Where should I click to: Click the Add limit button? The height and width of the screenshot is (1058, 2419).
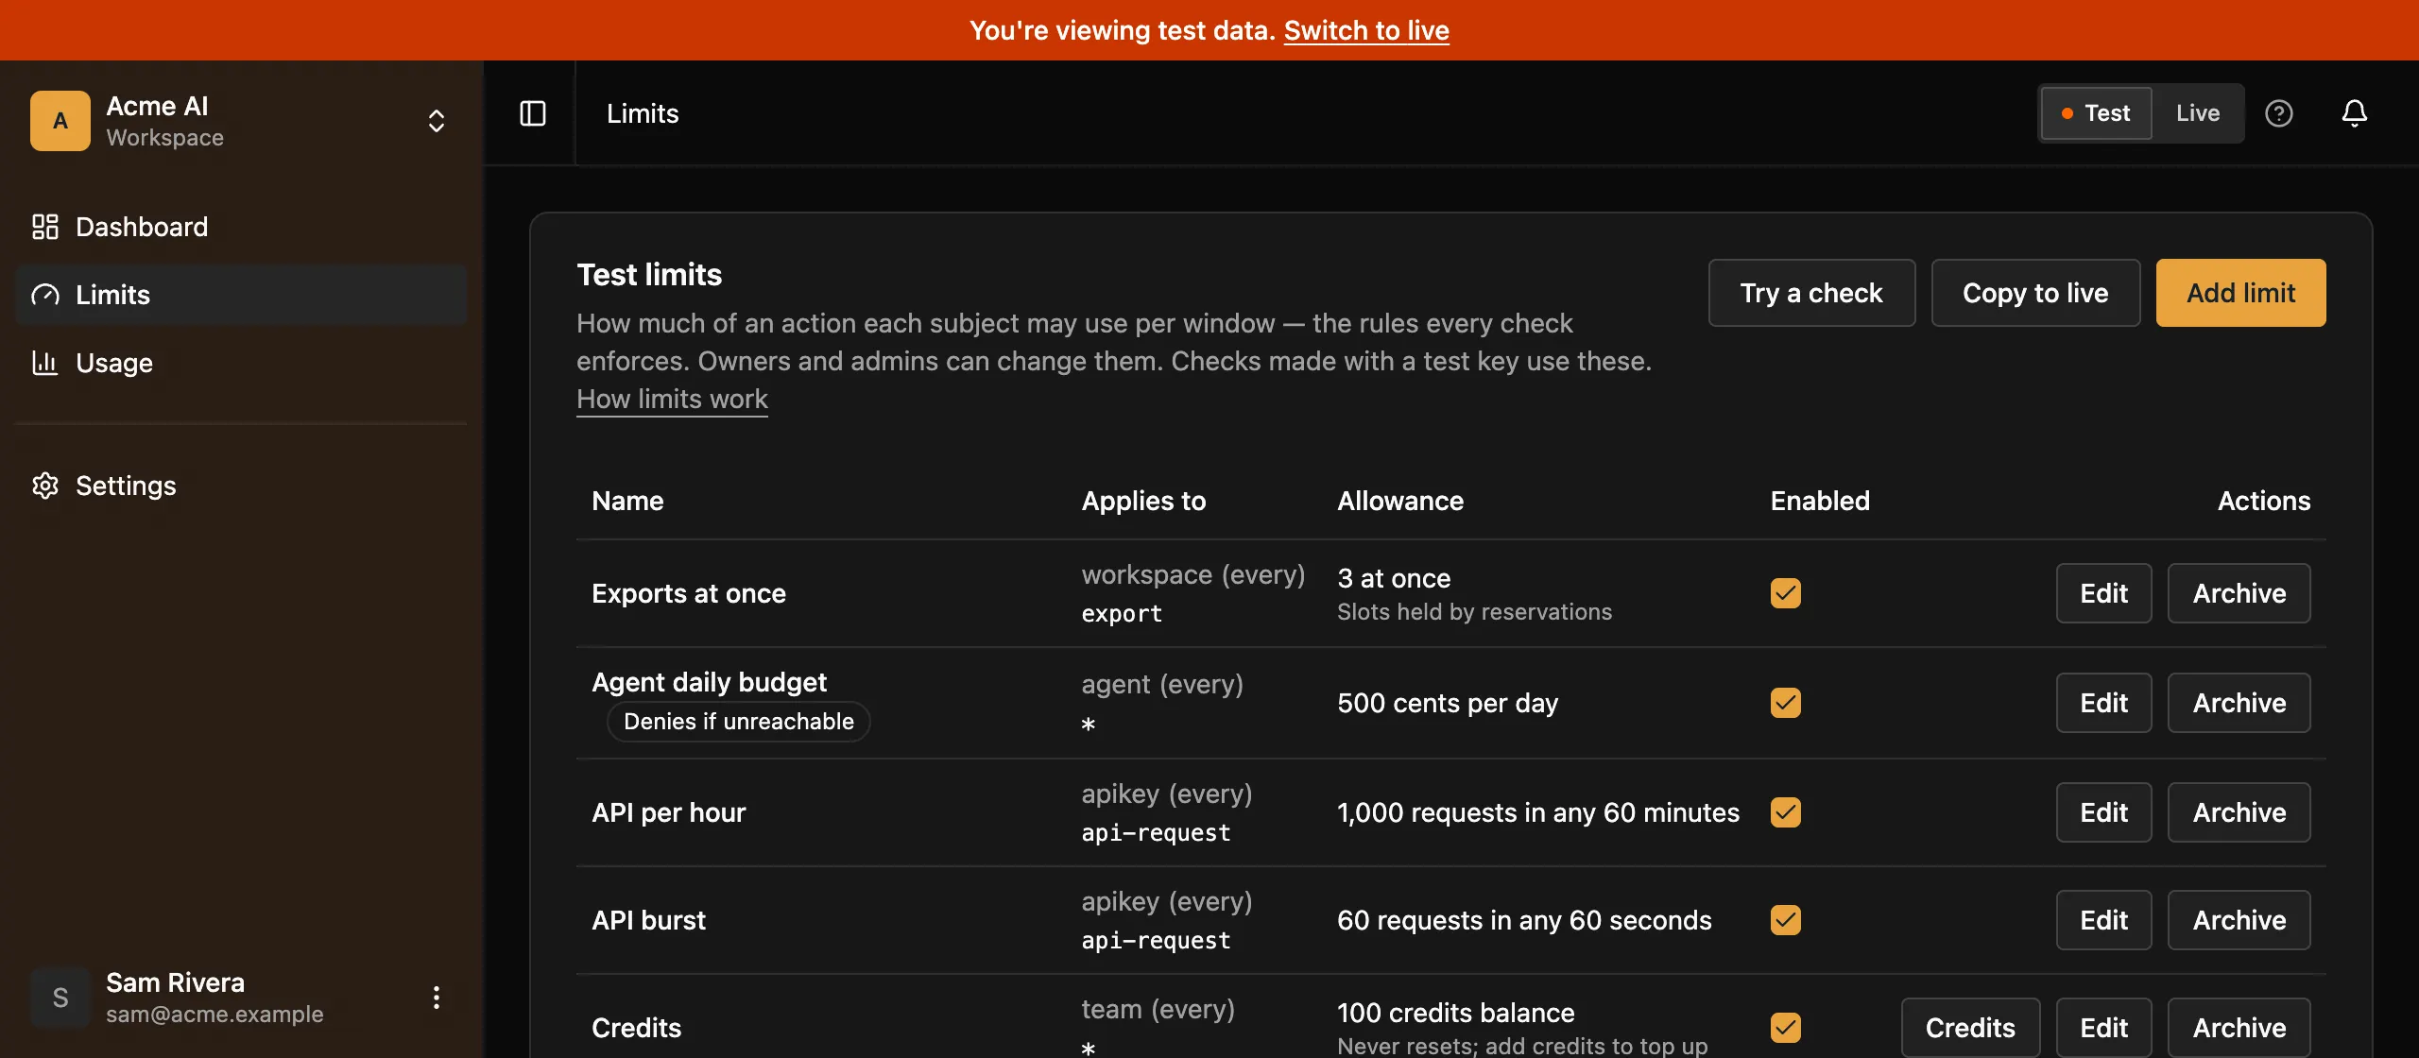[x=2241, y=293]
